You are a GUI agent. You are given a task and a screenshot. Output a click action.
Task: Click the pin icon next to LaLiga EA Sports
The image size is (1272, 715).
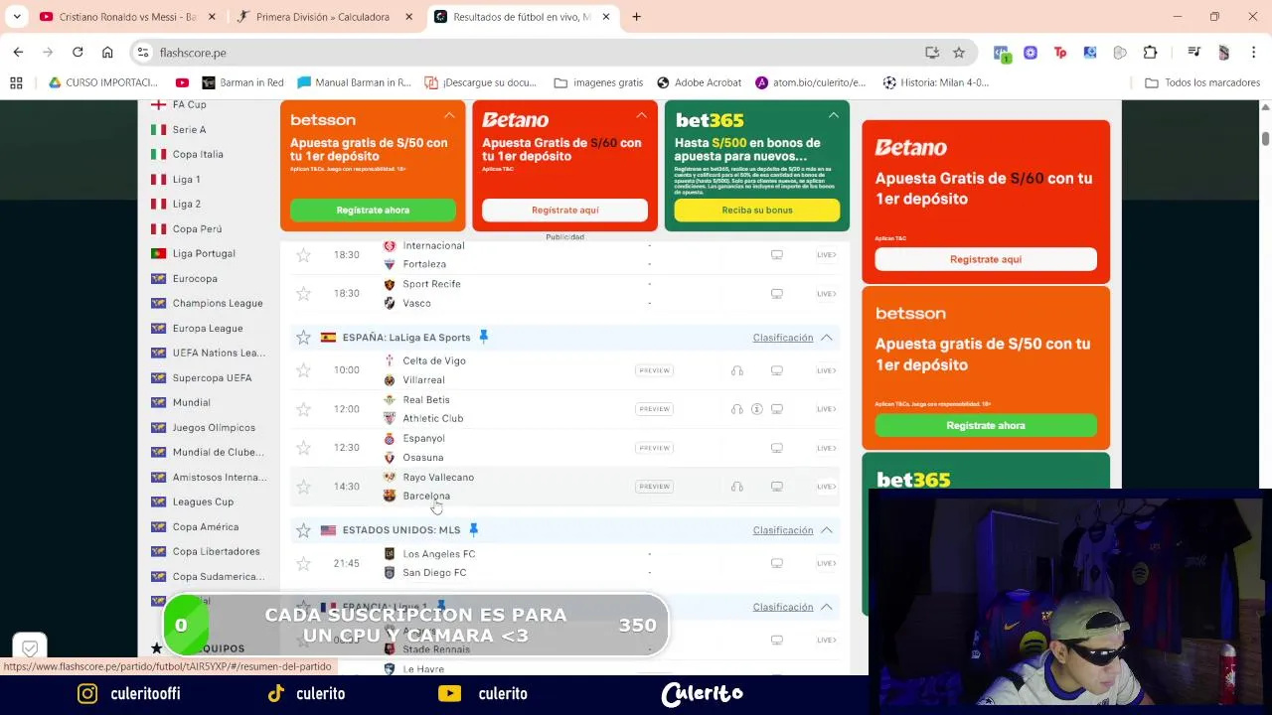(x=483, y=338)
